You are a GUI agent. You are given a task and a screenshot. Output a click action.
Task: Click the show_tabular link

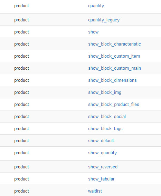101,179
